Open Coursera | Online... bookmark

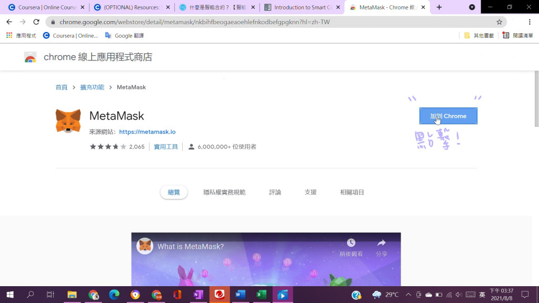70,35
